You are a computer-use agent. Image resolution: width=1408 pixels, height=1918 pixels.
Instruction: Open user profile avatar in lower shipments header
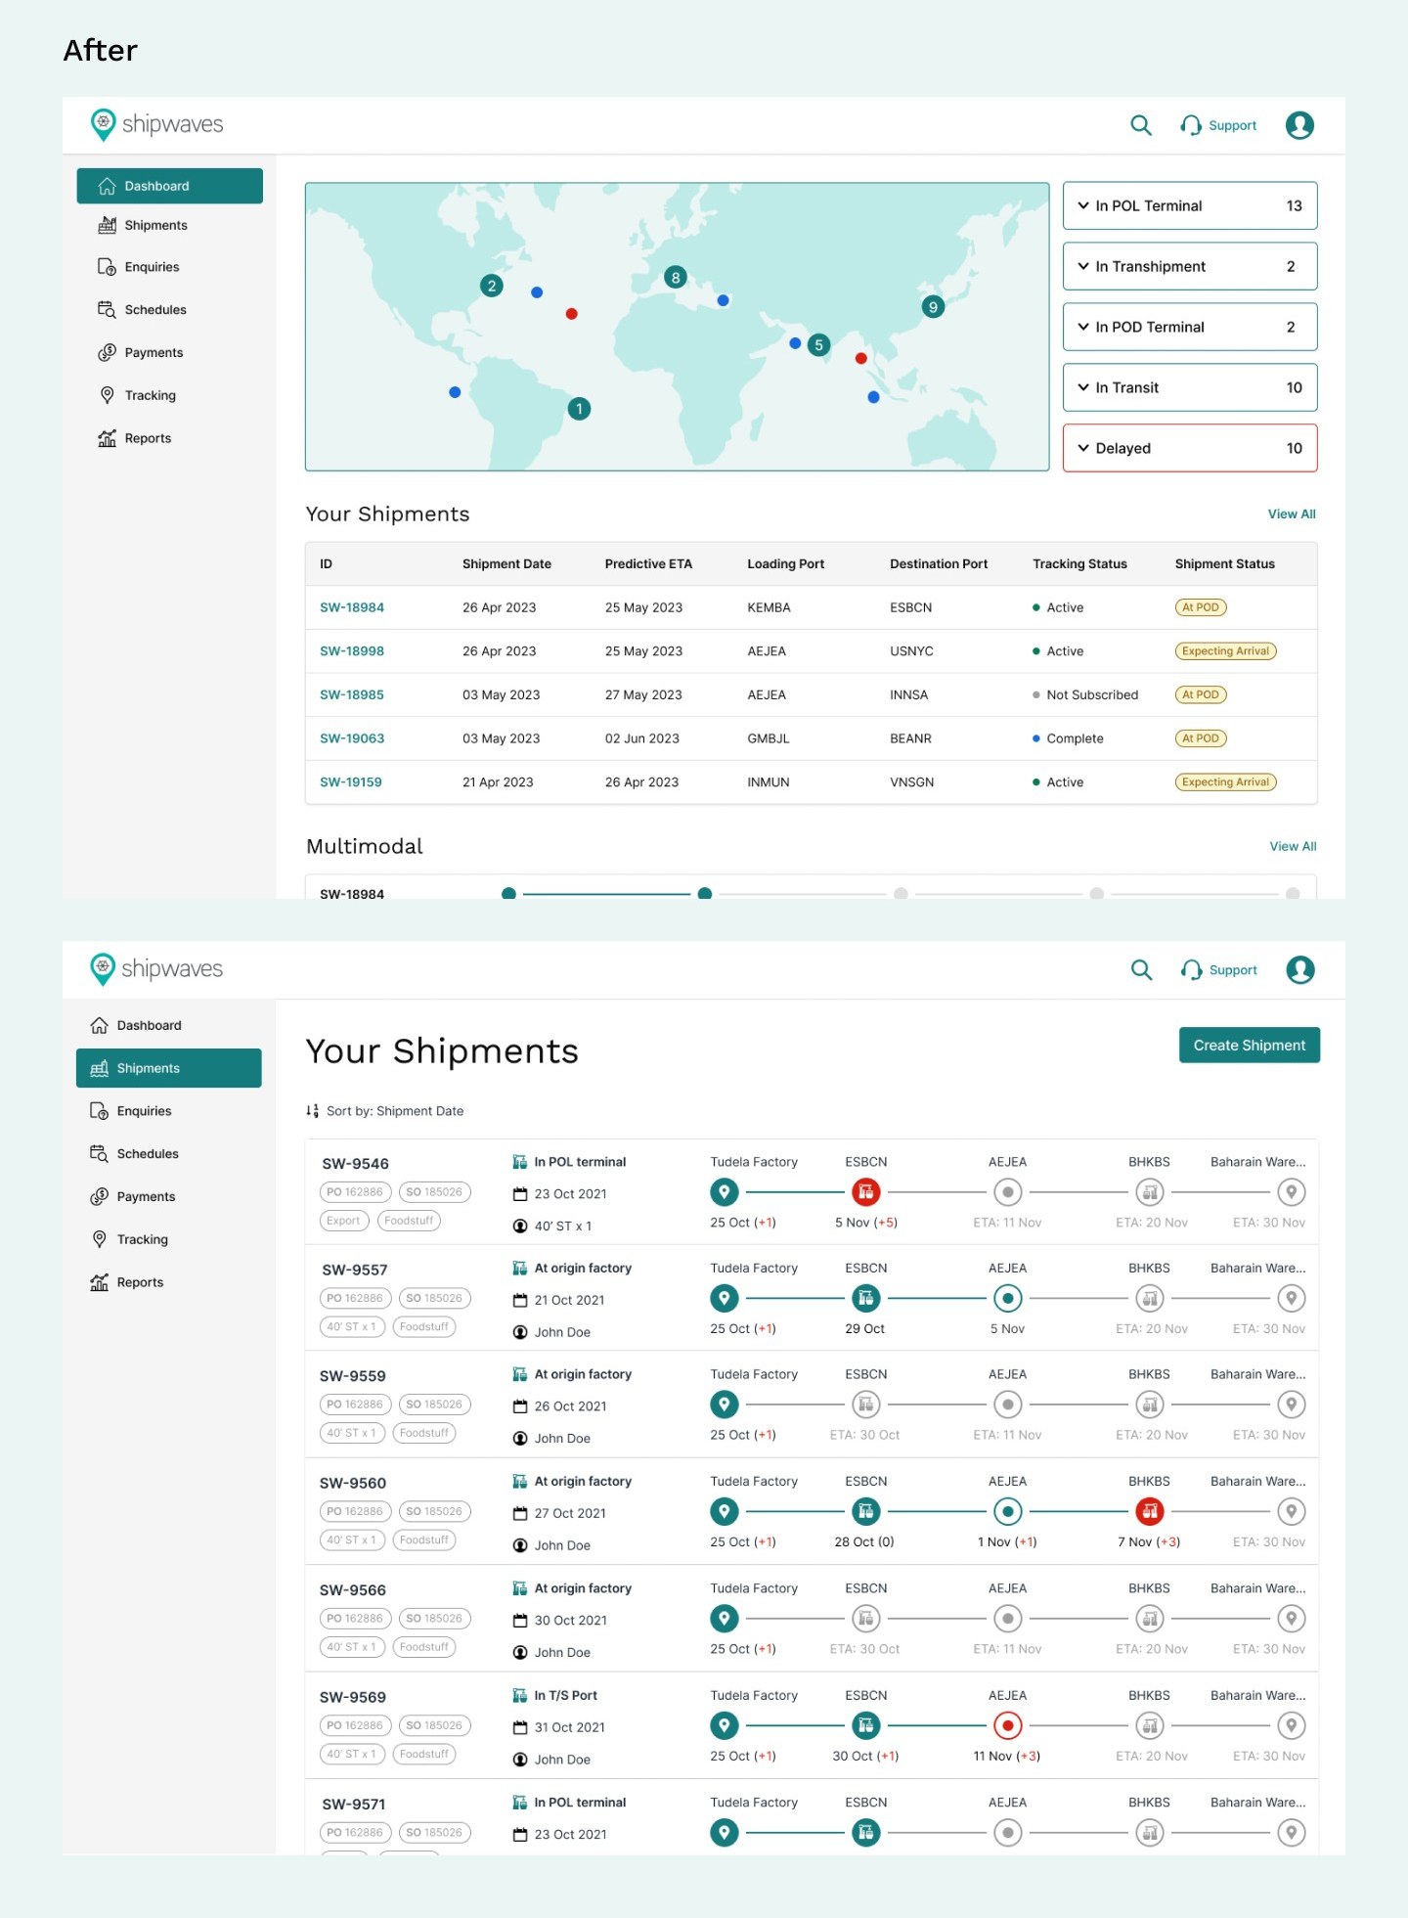pos(1300,969)
